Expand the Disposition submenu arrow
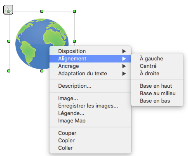Image resolution: width=188 pixels, height=156 pixels. point(124,51)
